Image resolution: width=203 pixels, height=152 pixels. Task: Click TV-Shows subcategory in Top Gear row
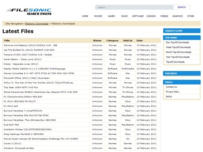coord(127,87)
